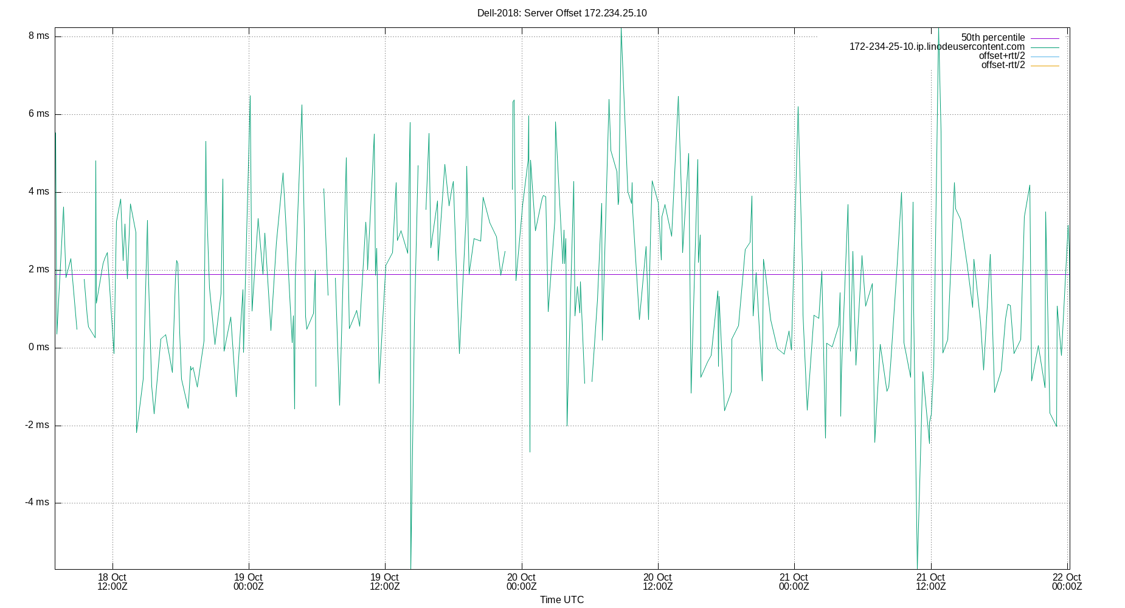The image size is (1125, 608).
Task: Click the '20 Oct 12:00Z' x-axis label
Action: click(x=657, y=582)
